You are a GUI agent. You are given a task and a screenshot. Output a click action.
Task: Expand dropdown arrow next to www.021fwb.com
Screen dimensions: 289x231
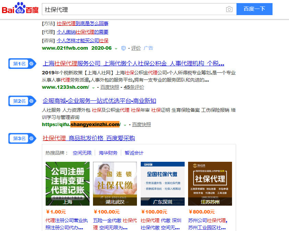click(x=116, y=49)
